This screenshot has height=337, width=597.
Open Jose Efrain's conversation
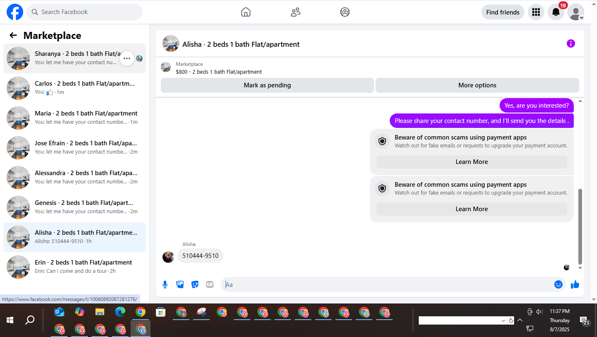75,148
